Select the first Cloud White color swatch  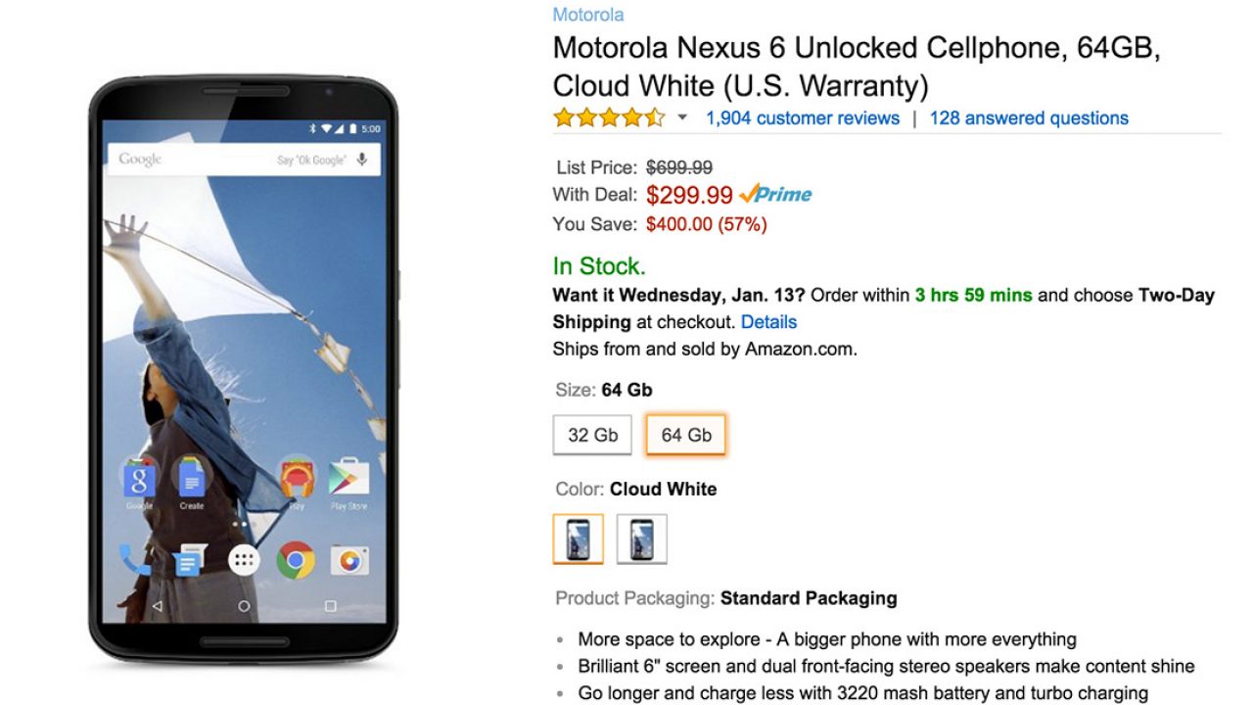click(x=579, y=540)
